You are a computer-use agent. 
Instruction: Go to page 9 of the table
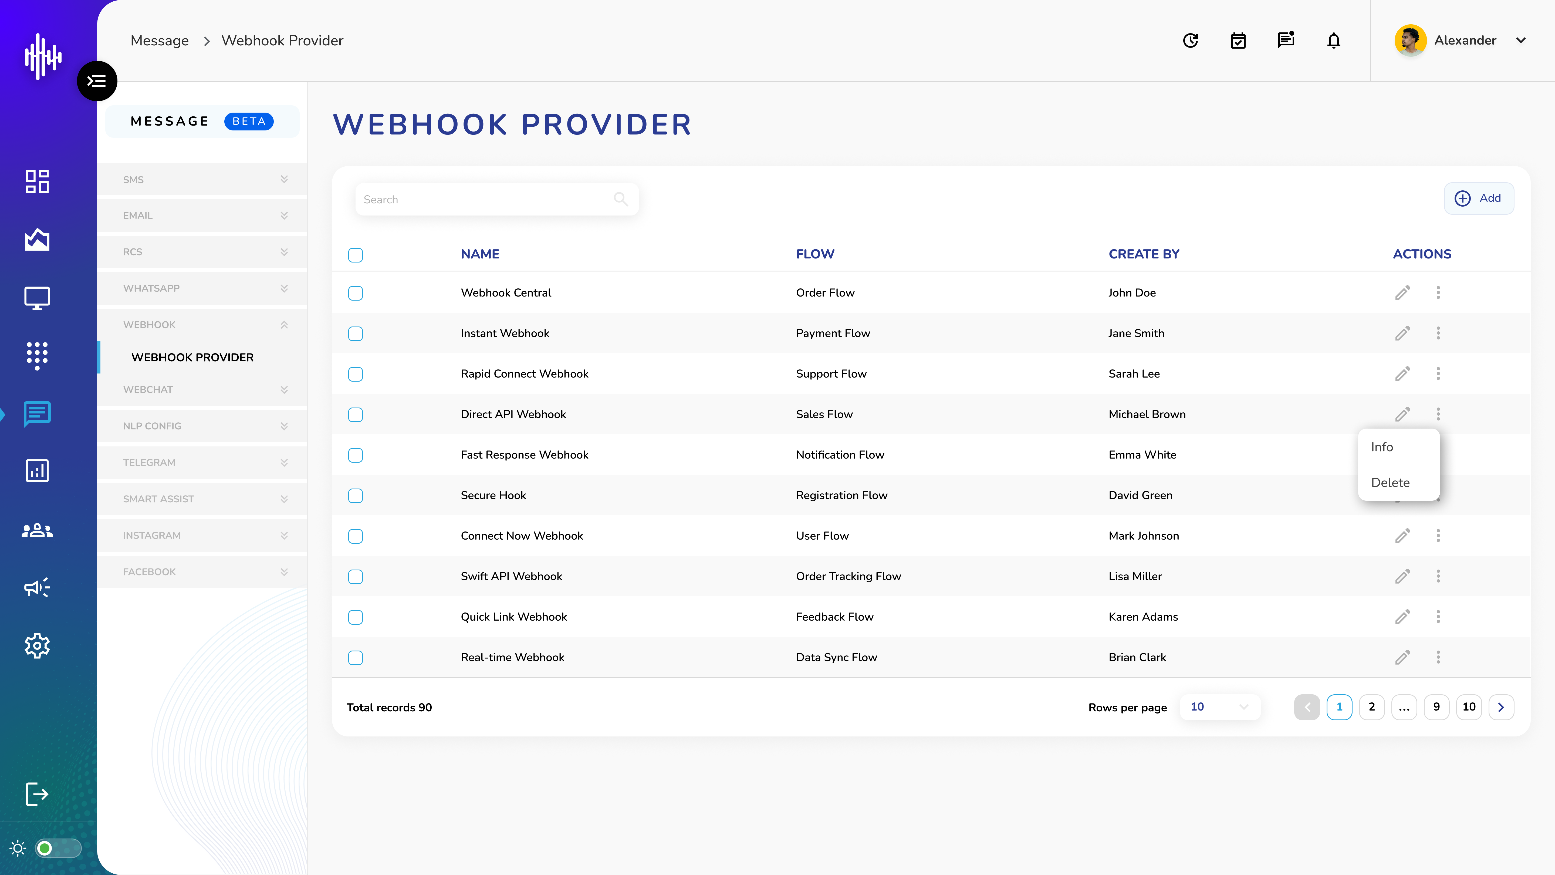[x=1437, y=707]
